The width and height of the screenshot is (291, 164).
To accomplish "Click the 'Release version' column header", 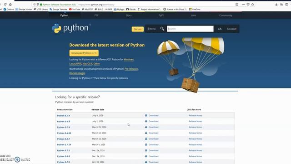I will (65, 109).
